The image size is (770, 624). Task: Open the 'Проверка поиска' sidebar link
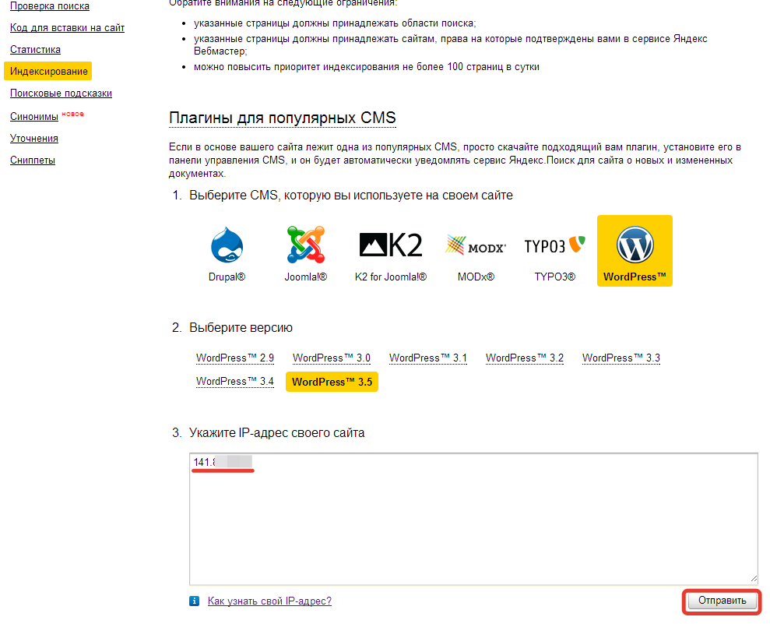[x=50, y=6]
